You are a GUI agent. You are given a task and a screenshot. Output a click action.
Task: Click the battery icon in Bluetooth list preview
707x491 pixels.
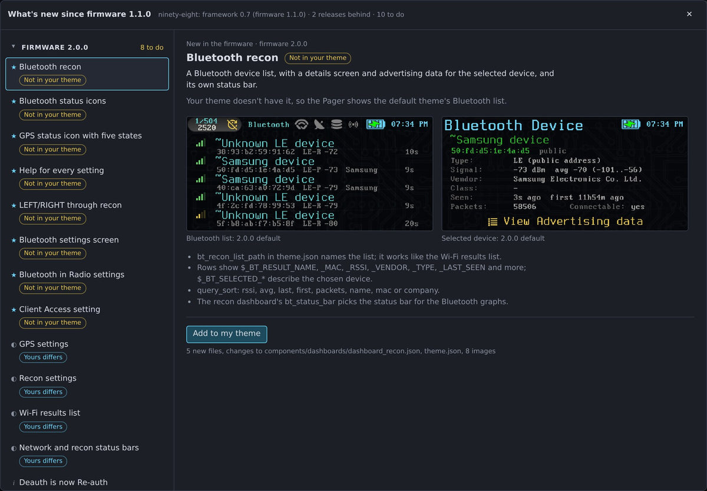375,124
